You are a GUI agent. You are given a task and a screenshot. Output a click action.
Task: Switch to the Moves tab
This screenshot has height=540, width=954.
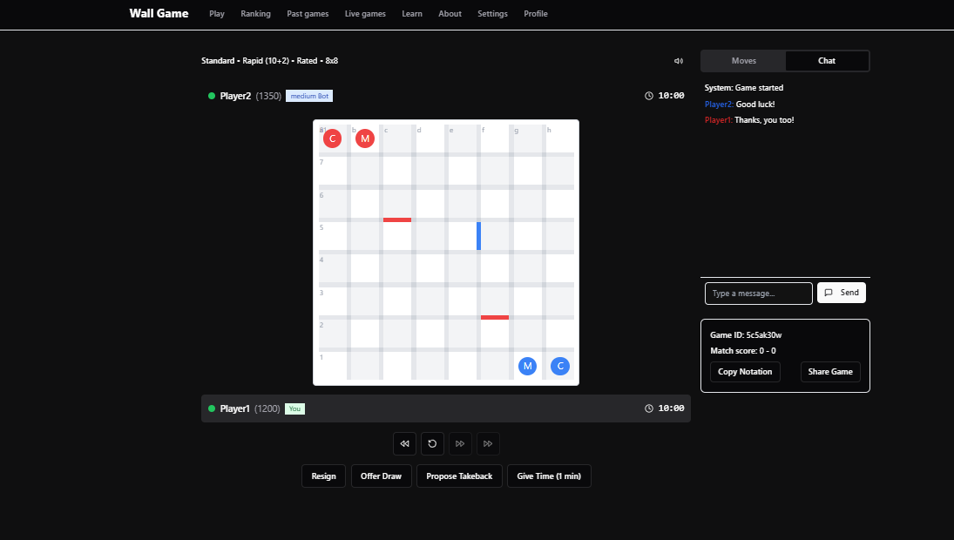(742, 60)
